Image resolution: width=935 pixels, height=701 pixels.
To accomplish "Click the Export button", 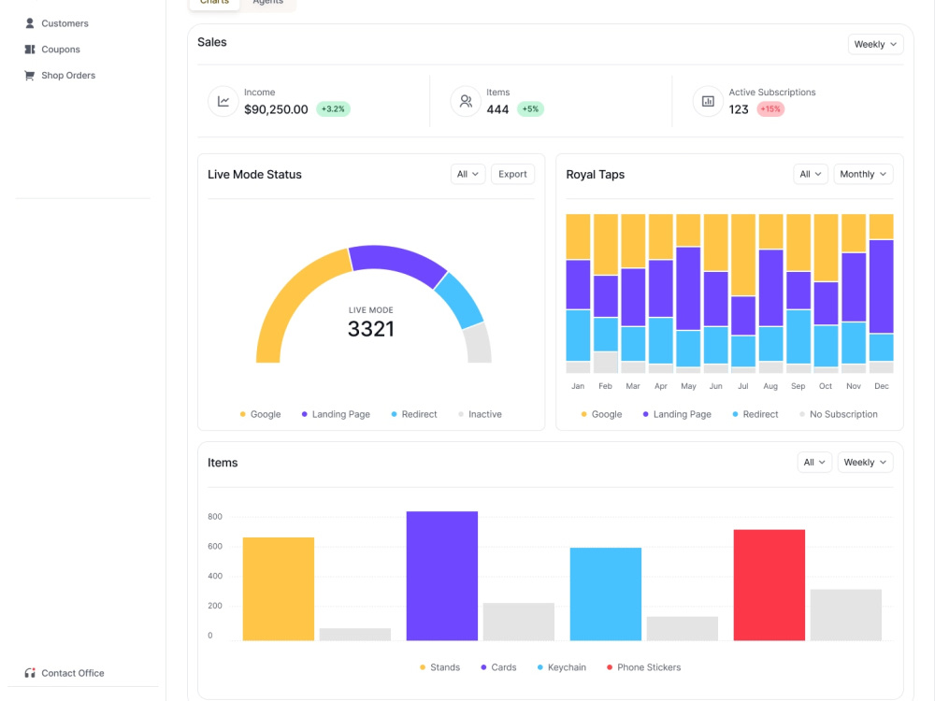I will click(x=512, y=174).
